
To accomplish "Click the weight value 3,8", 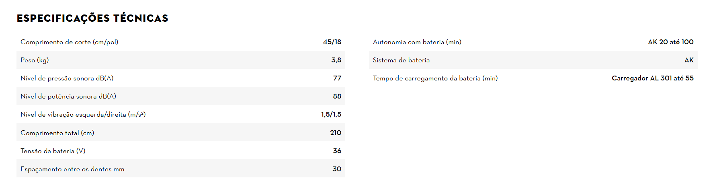I will 336,60.
